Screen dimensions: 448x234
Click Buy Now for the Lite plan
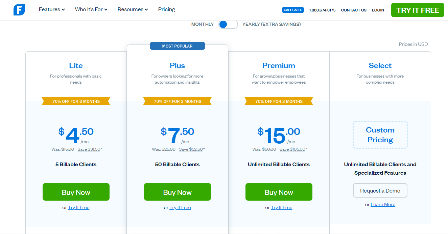coord(76,192)
